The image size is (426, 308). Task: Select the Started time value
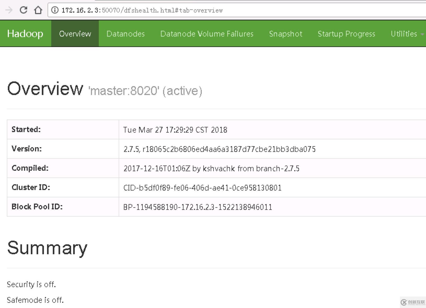pyautogui.click(x=175, y=130)
